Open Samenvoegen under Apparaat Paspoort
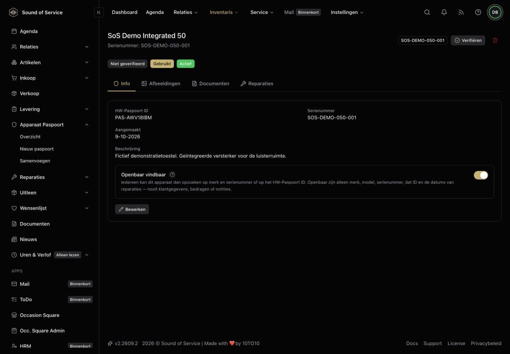Image resolution: width=510 pixels, height=354 pixels. tap(35, 161)
